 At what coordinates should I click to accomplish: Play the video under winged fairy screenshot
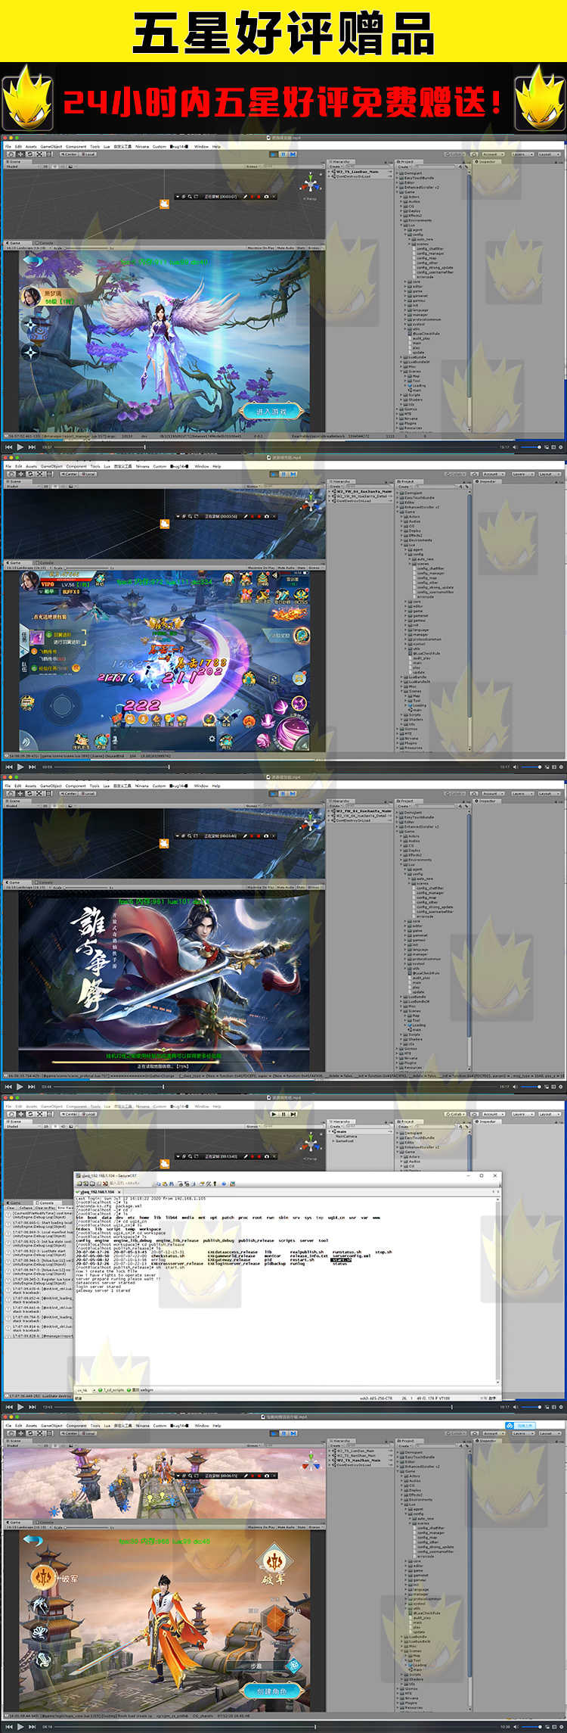pos(20,447)
